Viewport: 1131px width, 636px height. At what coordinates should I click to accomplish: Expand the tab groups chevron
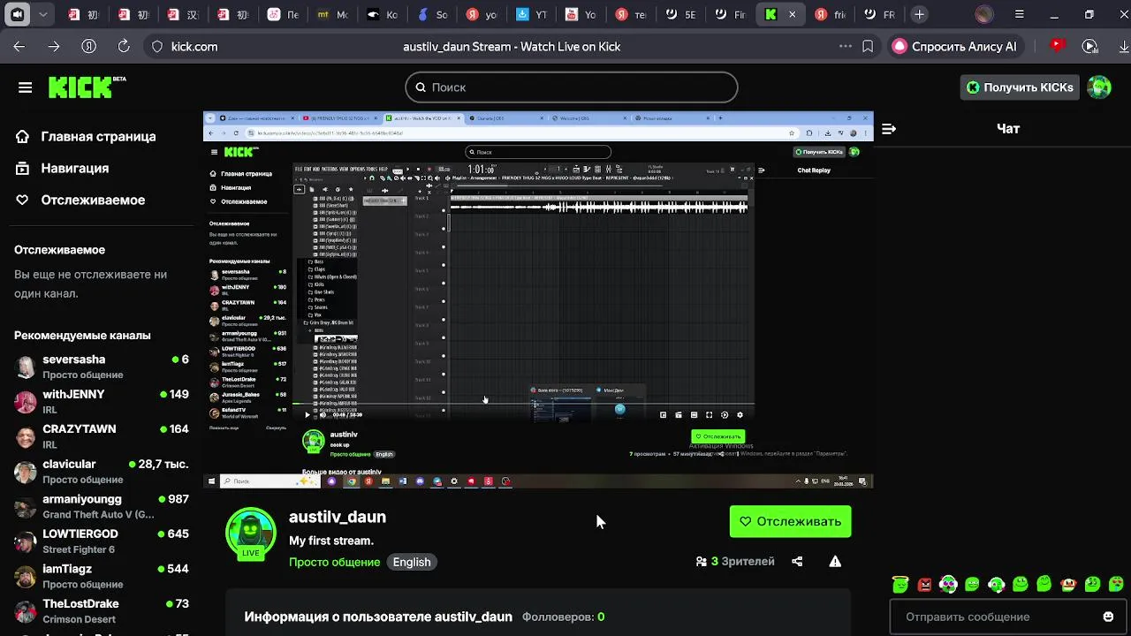[x=43, y=14]
